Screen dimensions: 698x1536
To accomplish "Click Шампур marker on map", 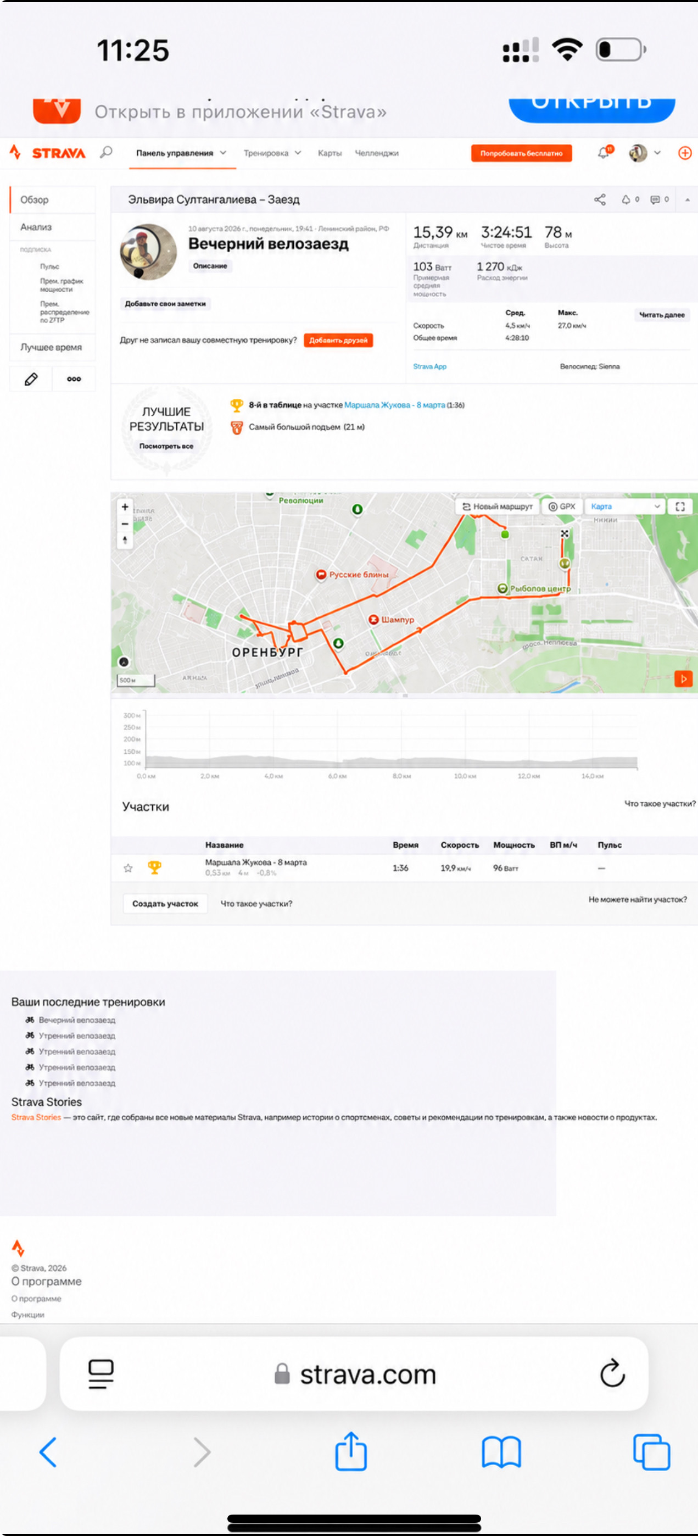I will coord(374,620).
